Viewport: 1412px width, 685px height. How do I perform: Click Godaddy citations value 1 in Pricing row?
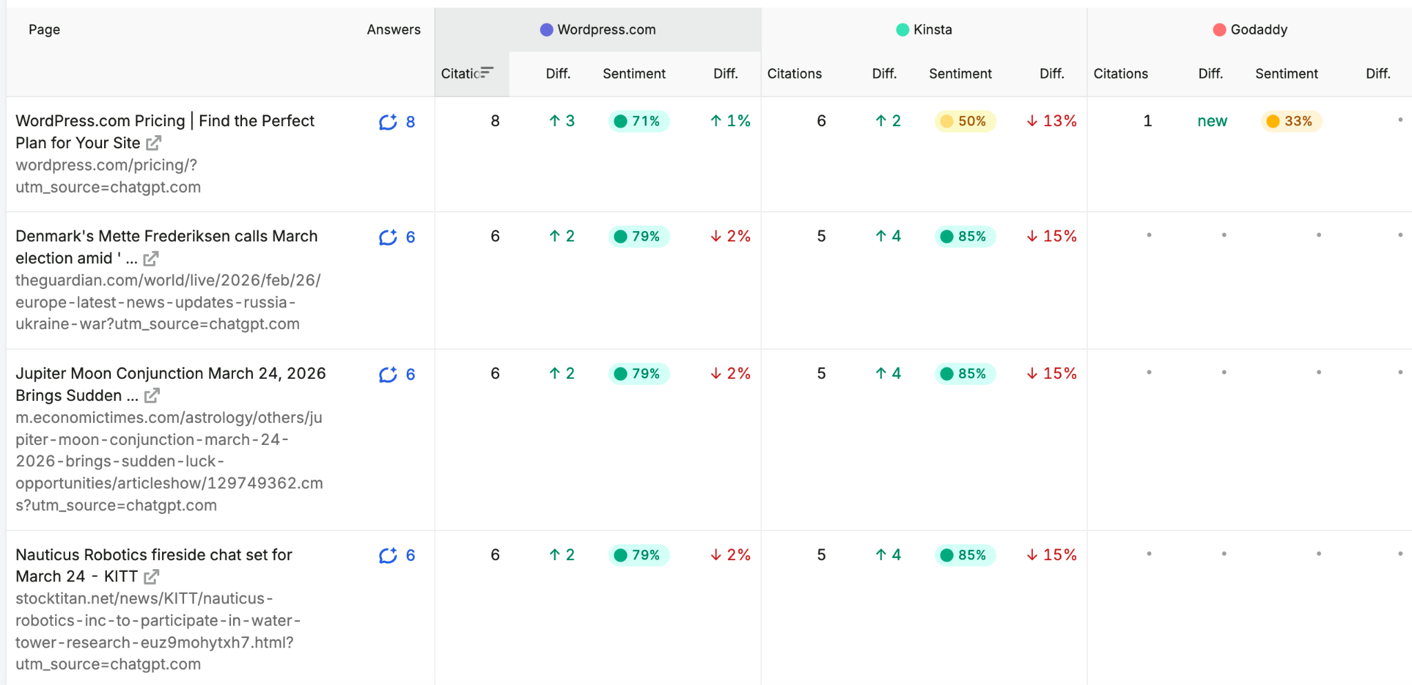(1147, 121)
